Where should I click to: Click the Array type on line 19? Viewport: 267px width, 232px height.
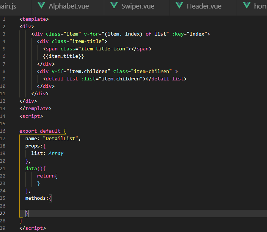(56, 153)
